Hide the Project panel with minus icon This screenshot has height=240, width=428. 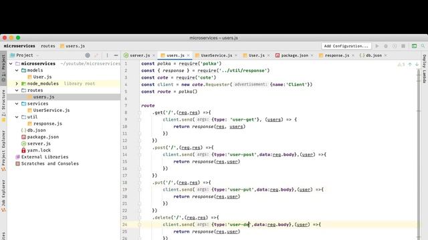point(116,55)
